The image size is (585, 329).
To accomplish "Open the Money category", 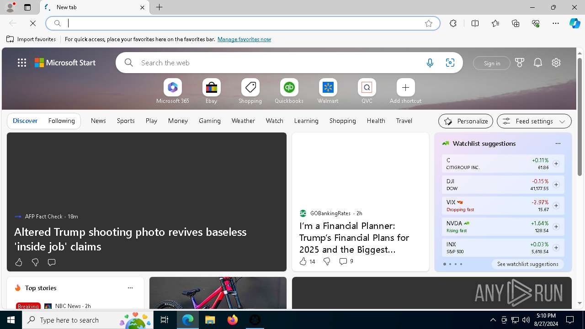I will 178,121.
